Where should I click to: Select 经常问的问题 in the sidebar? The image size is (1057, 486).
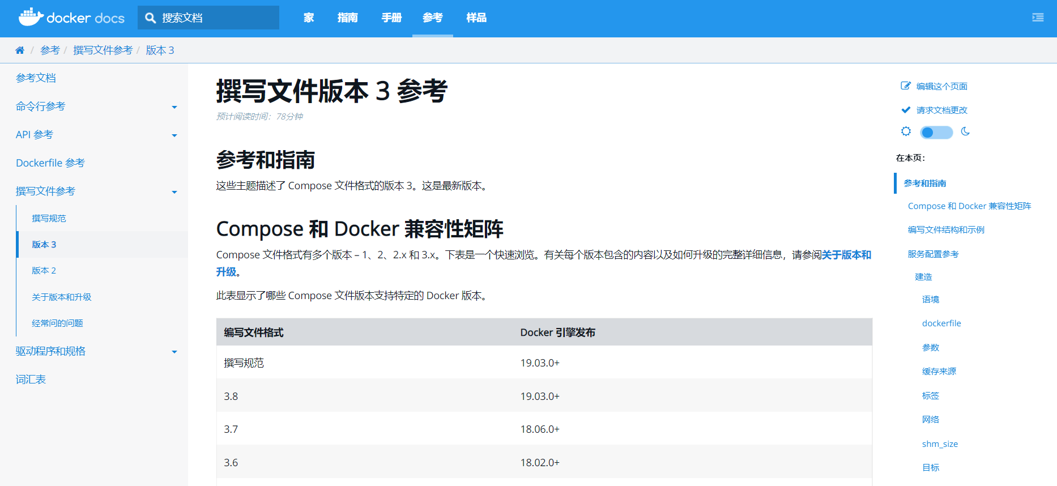click(x=57, y=323)
